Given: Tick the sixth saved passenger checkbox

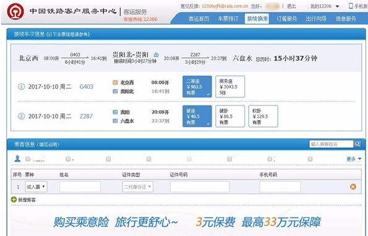Looking at the screenshot, I should pos(229,159).
